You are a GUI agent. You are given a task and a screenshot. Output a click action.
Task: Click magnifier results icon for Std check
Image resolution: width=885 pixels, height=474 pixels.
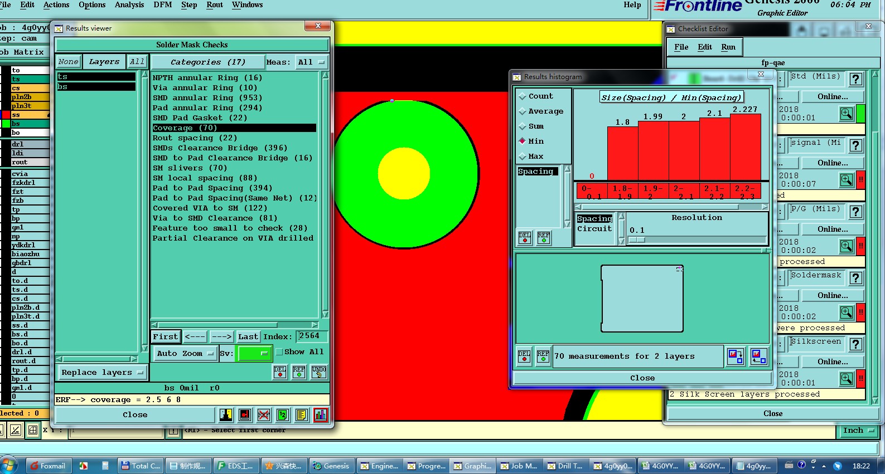[847, 114]
